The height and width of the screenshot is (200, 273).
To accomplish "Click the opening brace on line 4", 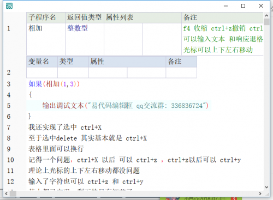I will tap(31, 95).
